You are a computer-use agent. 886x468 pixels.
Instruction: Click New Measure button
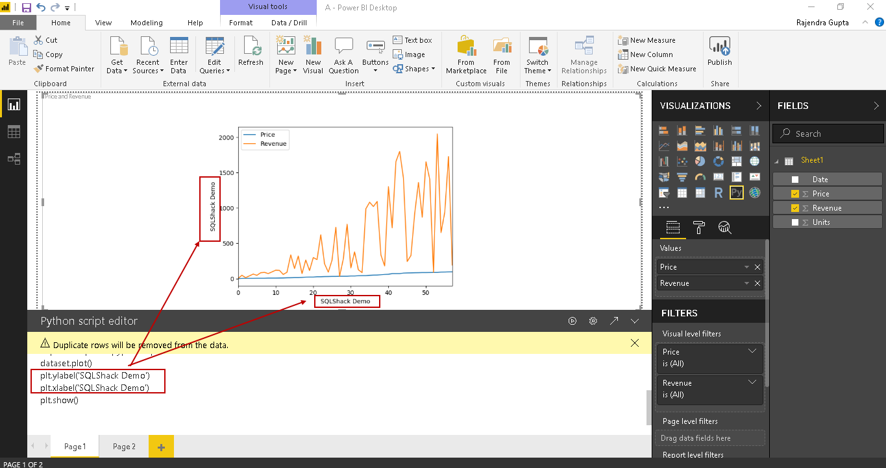pos(647,40)
